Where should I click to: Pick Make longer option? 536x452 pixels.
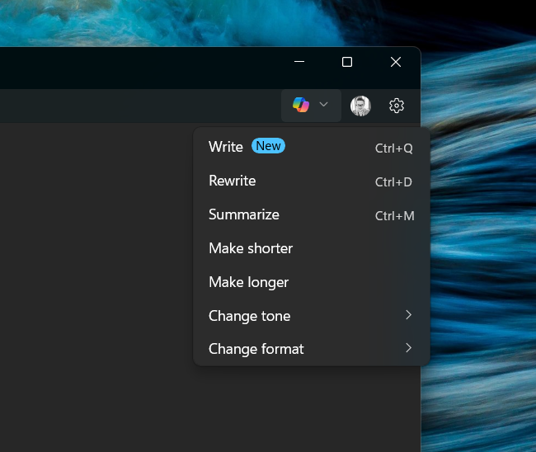click(312, 282)
